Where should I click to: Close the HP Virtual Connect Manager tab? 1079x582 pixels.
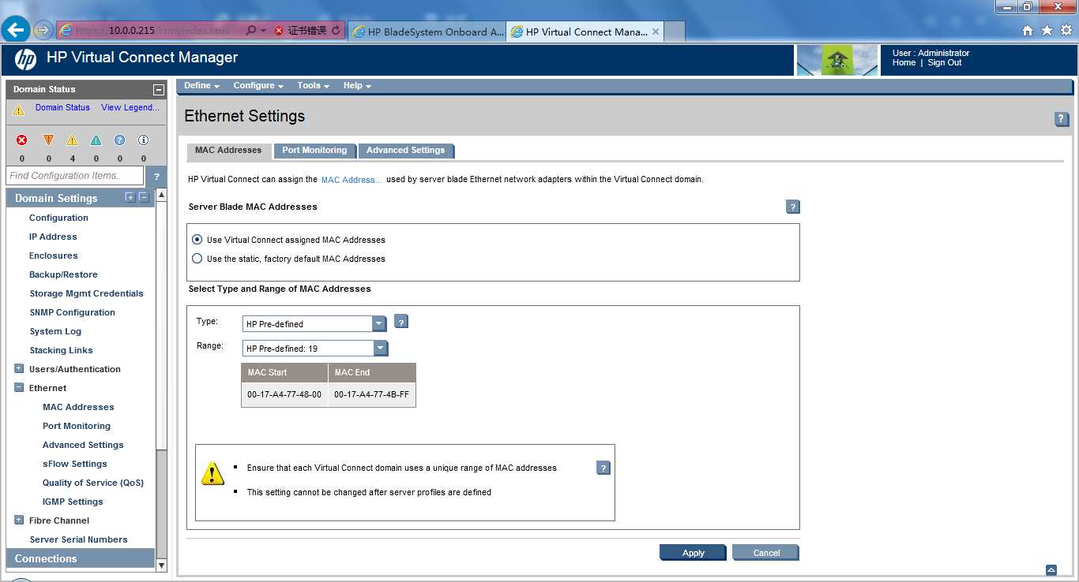click(656, 32)
